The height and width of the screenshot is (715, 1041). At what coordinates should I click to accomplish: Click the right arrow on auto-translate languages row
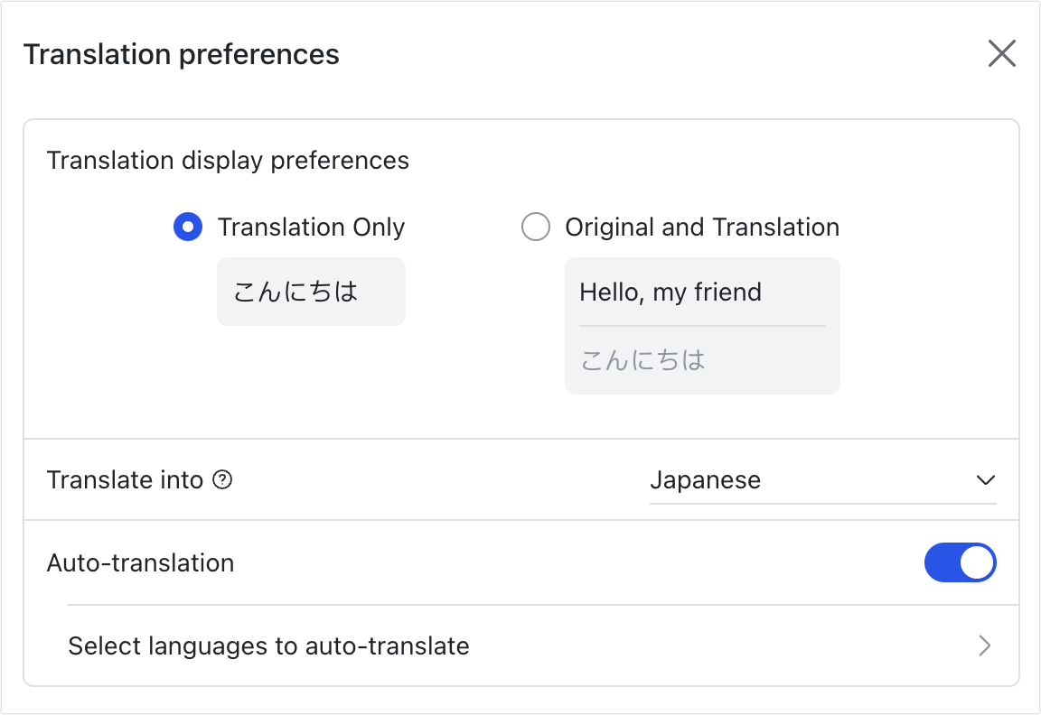[987, 645]
